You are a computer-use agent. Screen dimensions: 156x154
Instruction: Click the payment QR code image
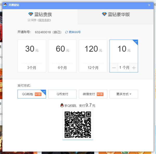[x=78, y=125]
